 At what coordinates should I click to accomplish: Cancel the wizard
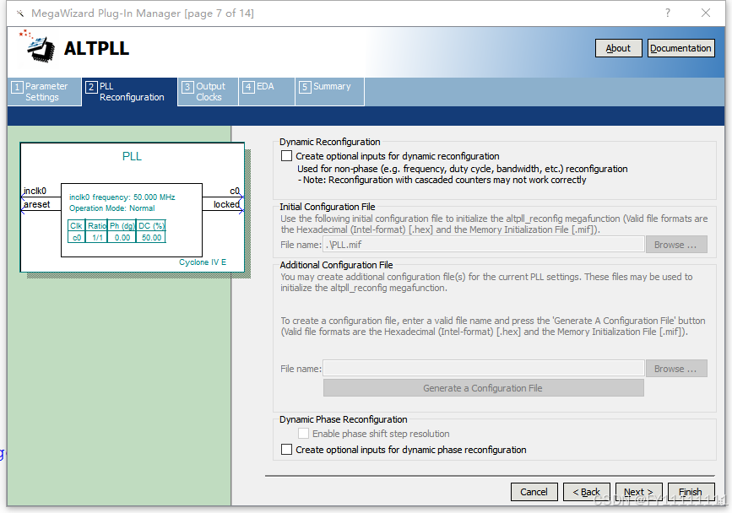point(534,492)
